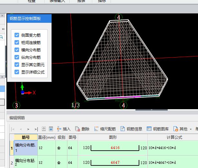Select 图形 column header
This screenshot has width=198, height=168.
[x=113, y=137]
